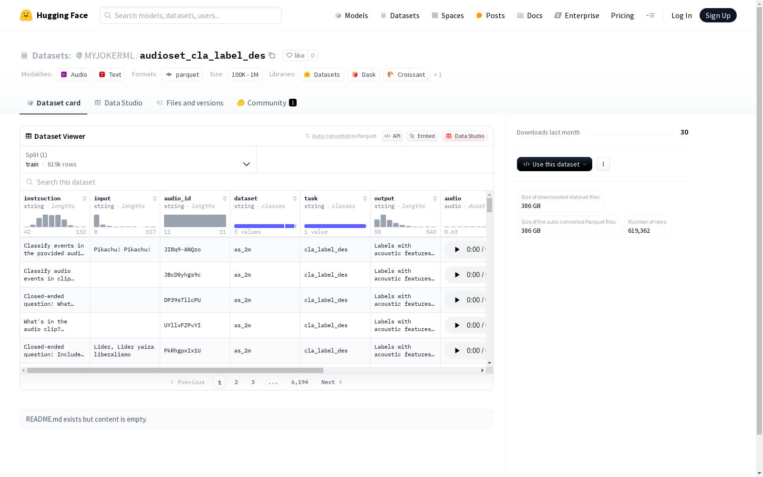Viewport: 763px width, 477px height.
Task: Open the Community tab
Action: (267, 103)
